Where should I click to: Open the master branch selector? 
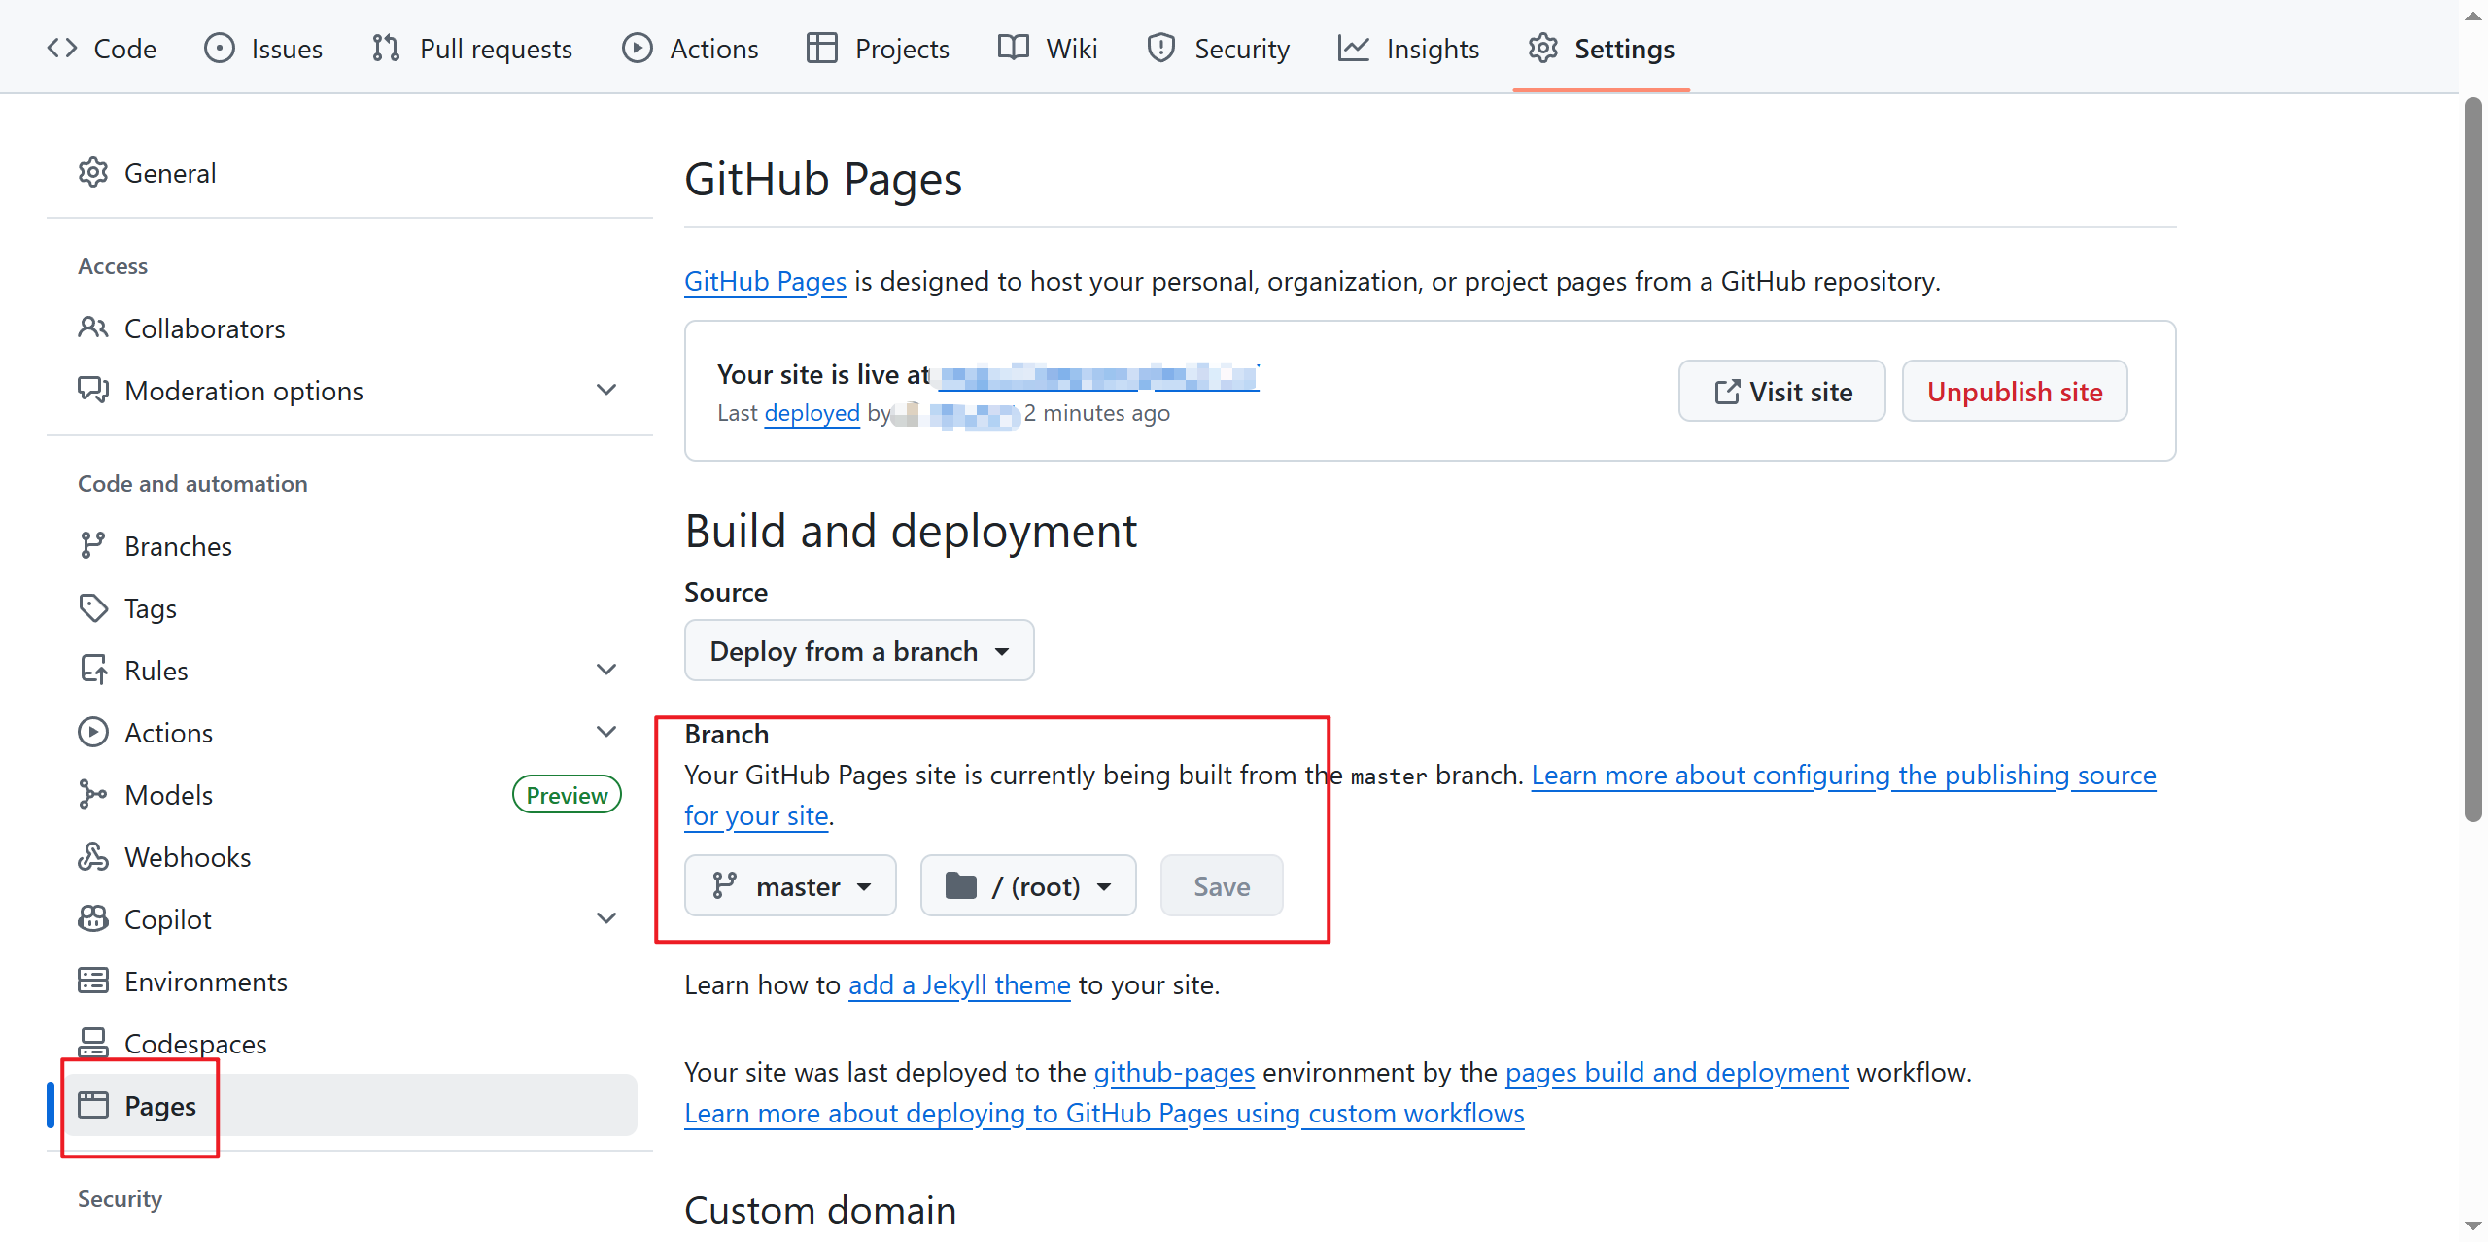(790, 885)
